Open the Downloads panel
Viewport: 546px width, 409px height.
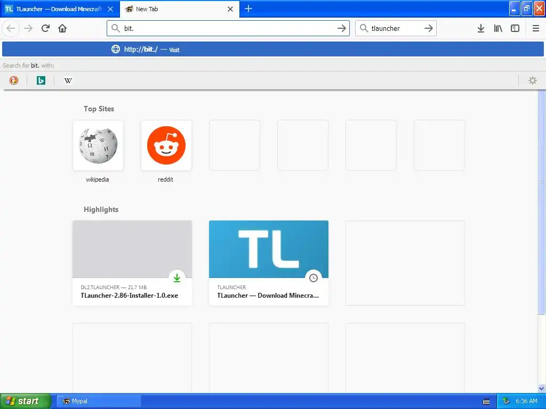click(x=481, y=28)
